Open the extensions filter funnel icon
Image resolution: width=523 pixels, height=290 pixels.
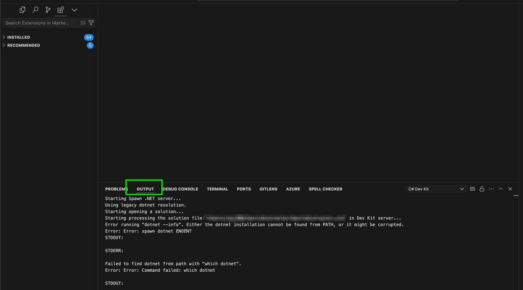(x=91, y=23)
